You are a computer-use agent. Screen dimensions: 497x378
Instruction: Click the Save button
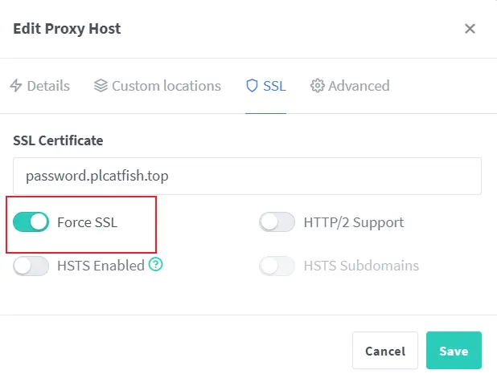point(454,351)
